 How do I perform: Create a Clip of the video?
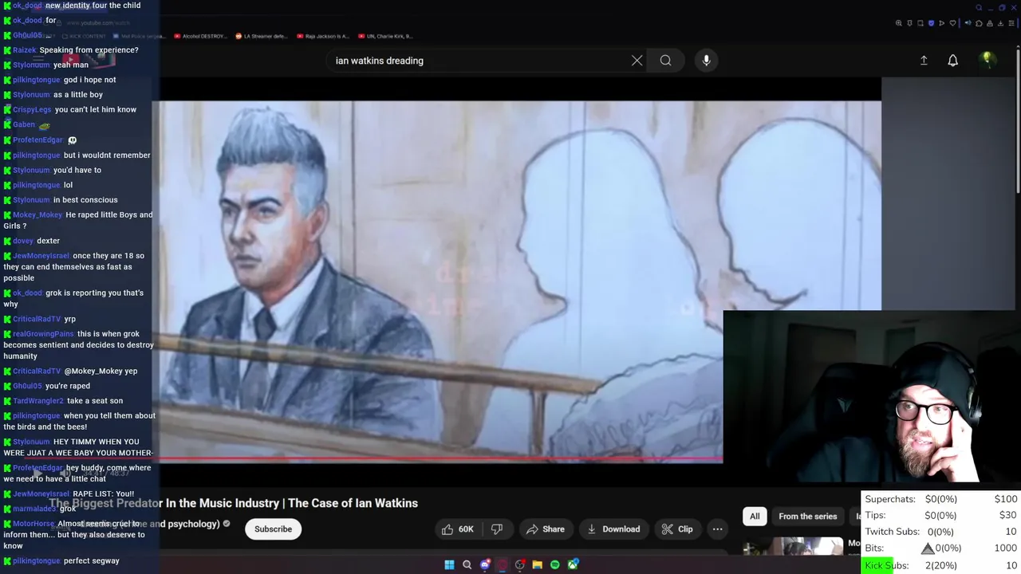[x=677, y=529]
